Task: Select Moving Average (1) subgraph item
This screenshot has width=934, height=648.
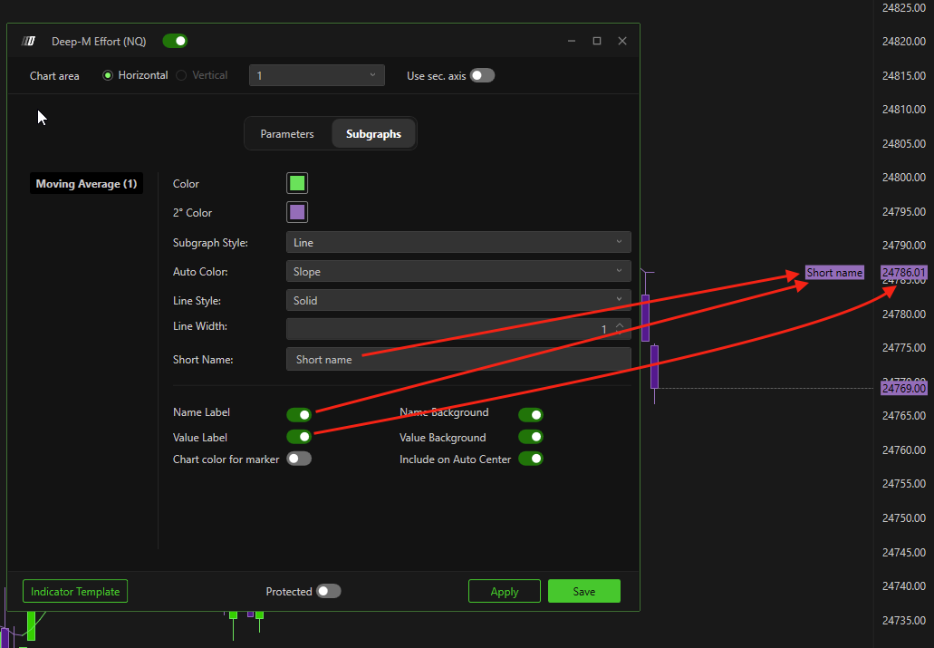Action: (x=86, y=184)
